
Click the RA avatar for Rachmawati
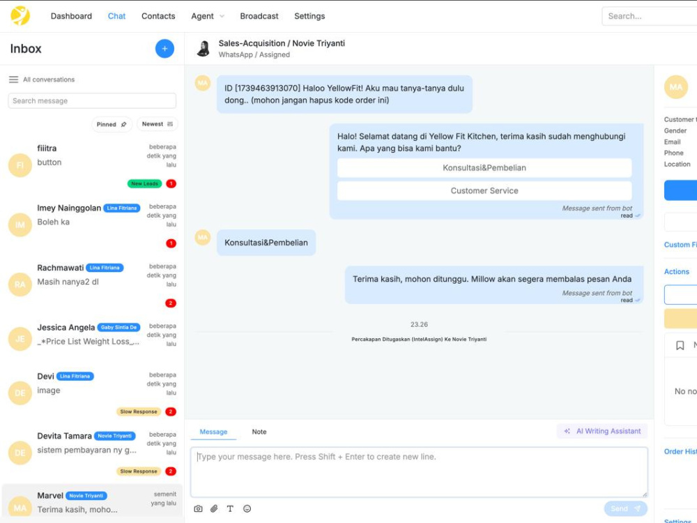pyautogui.click(x=20, y=285)
